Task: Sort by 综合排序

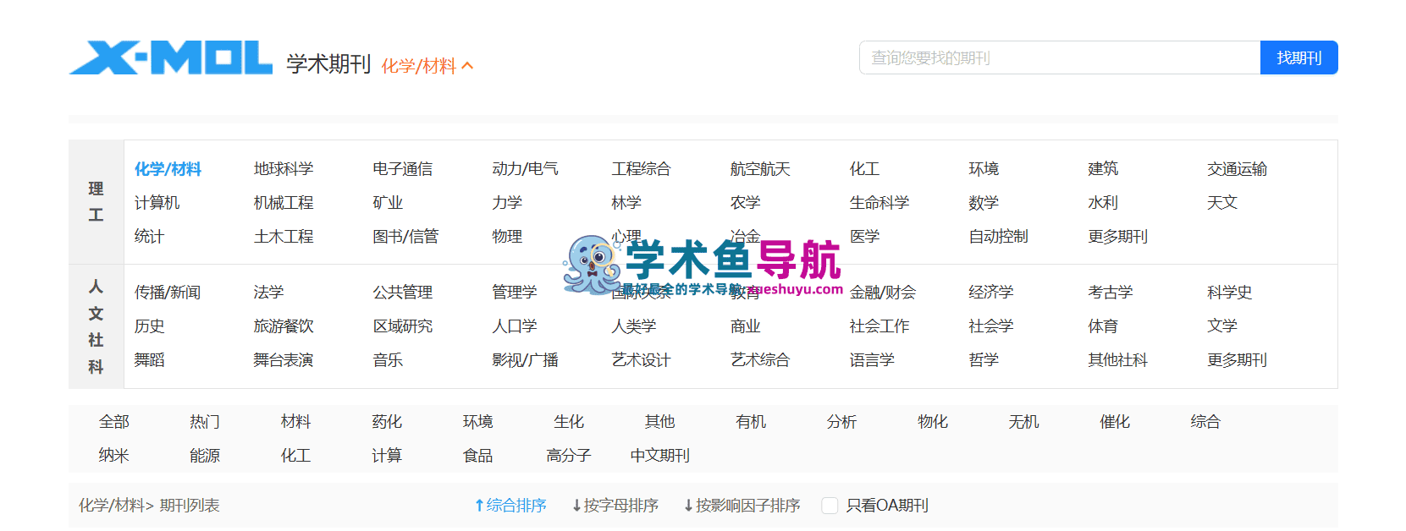Action: click(x=510, y=506)
